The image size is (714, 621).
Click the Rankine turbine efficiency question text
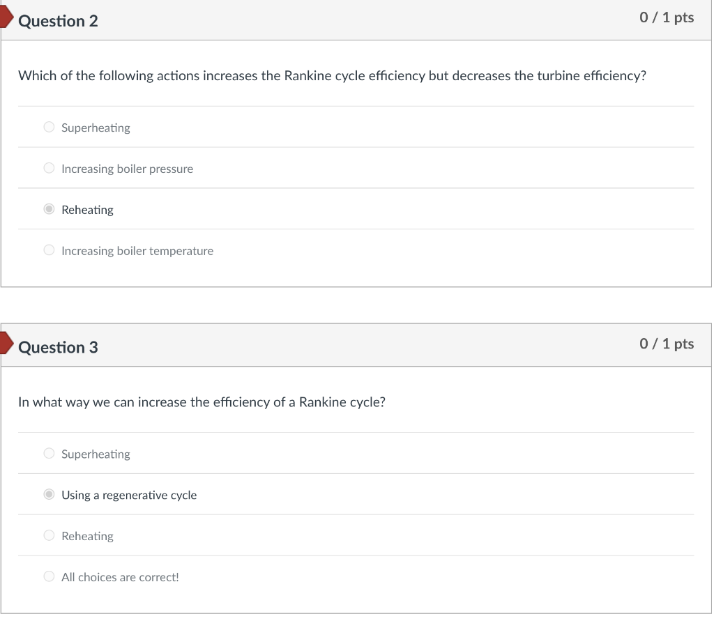332,75
